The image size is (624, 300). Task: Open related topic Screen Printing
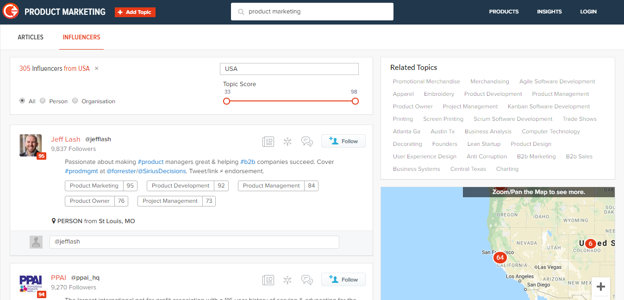pos(443,119)
